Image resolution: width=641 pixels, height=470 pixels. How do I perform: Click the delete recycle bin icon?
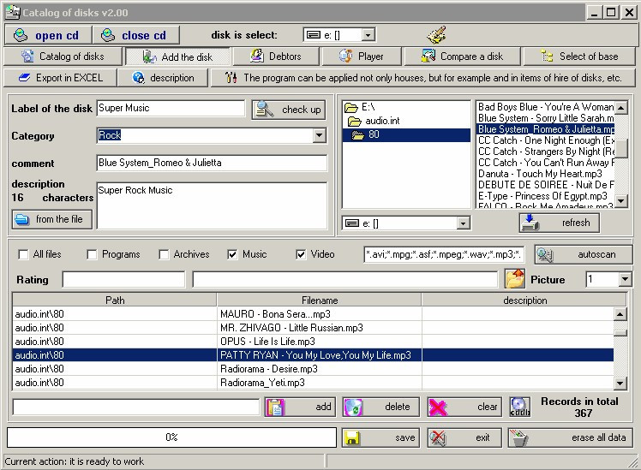[x=353, y=408]
